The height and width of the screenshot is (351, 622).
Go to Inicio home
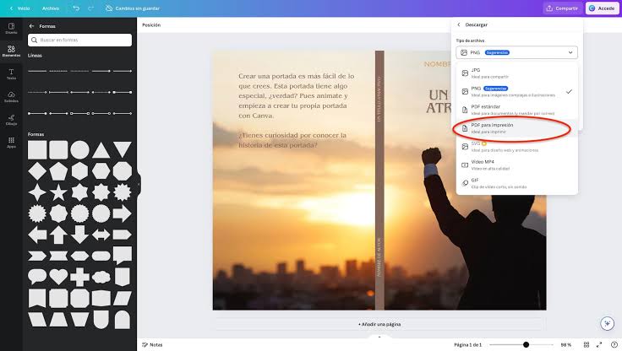tap(19, 8)
